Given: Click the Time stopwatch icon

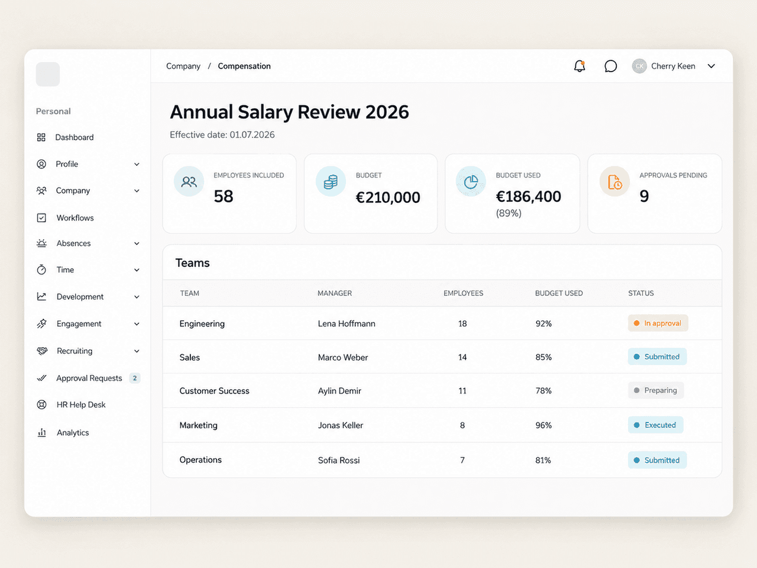Looking at the screenshot, I should (41, 270).
